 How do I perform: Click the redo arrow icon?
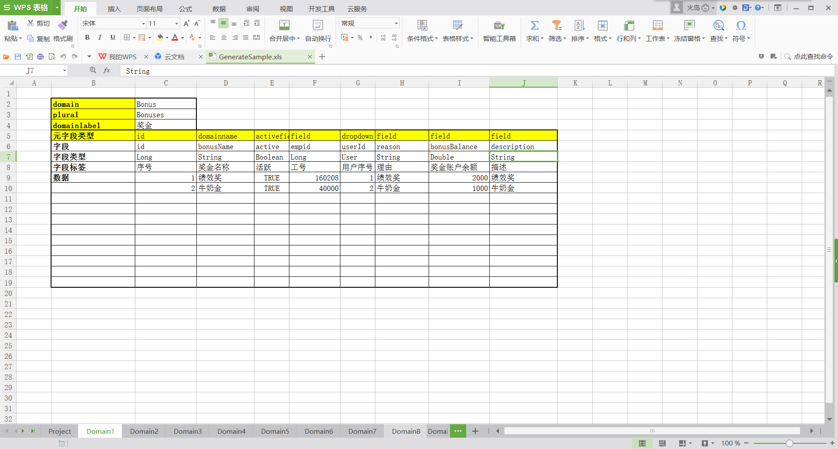[x=75, y=57]
